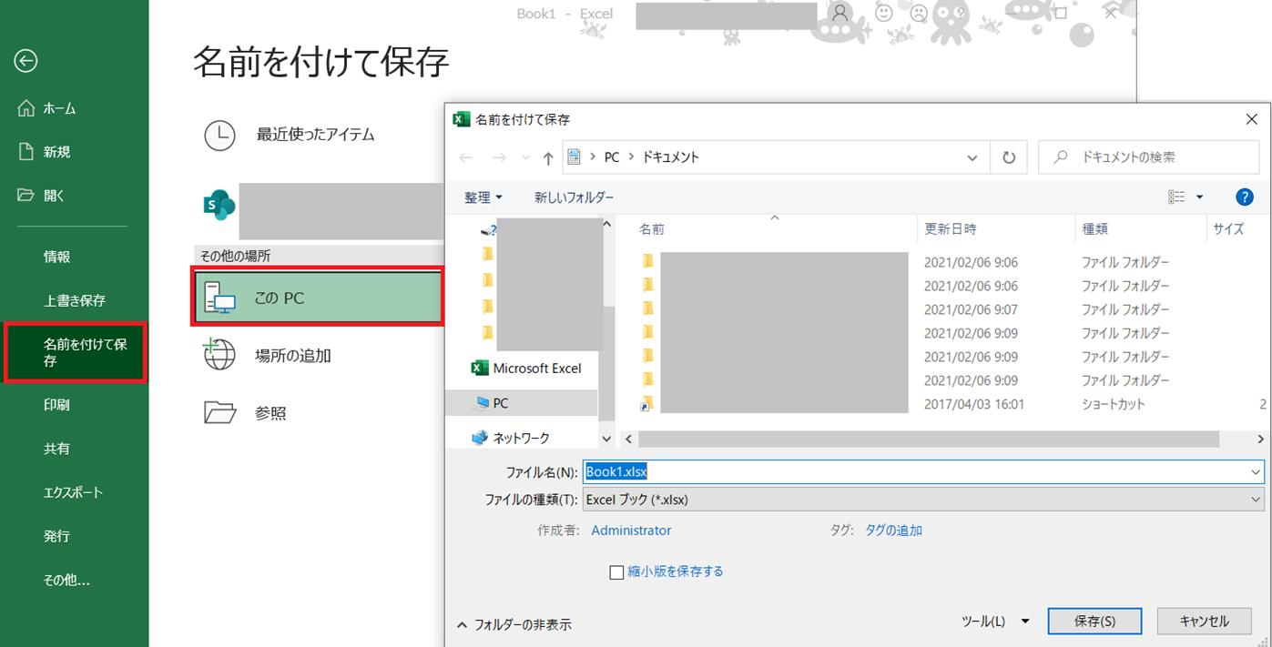Click the 保存(S) button

(x=1094, y=622)
